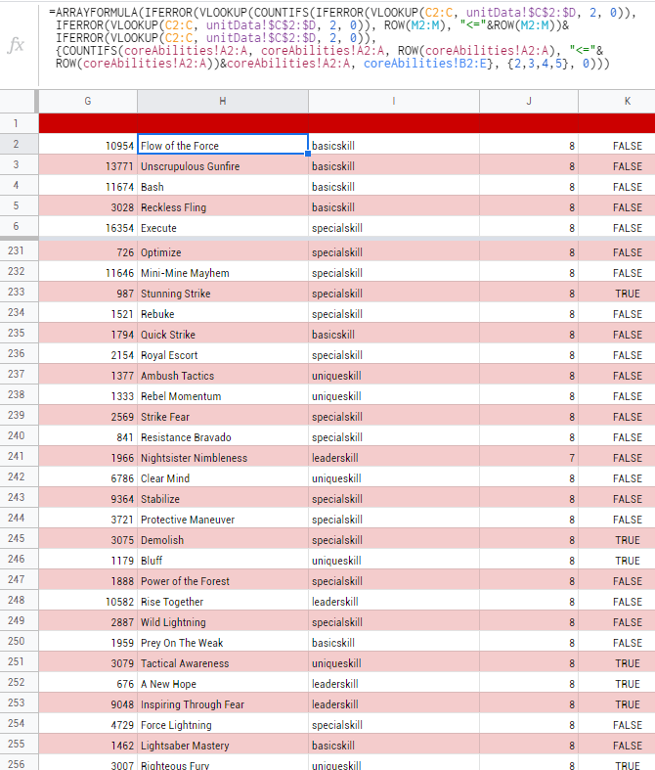Click cell 'Clear Mind'

[223, 478]
